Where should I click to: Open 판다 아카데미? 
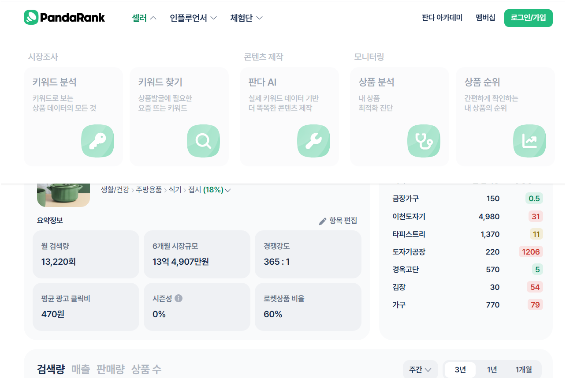(x=441, y=18)
